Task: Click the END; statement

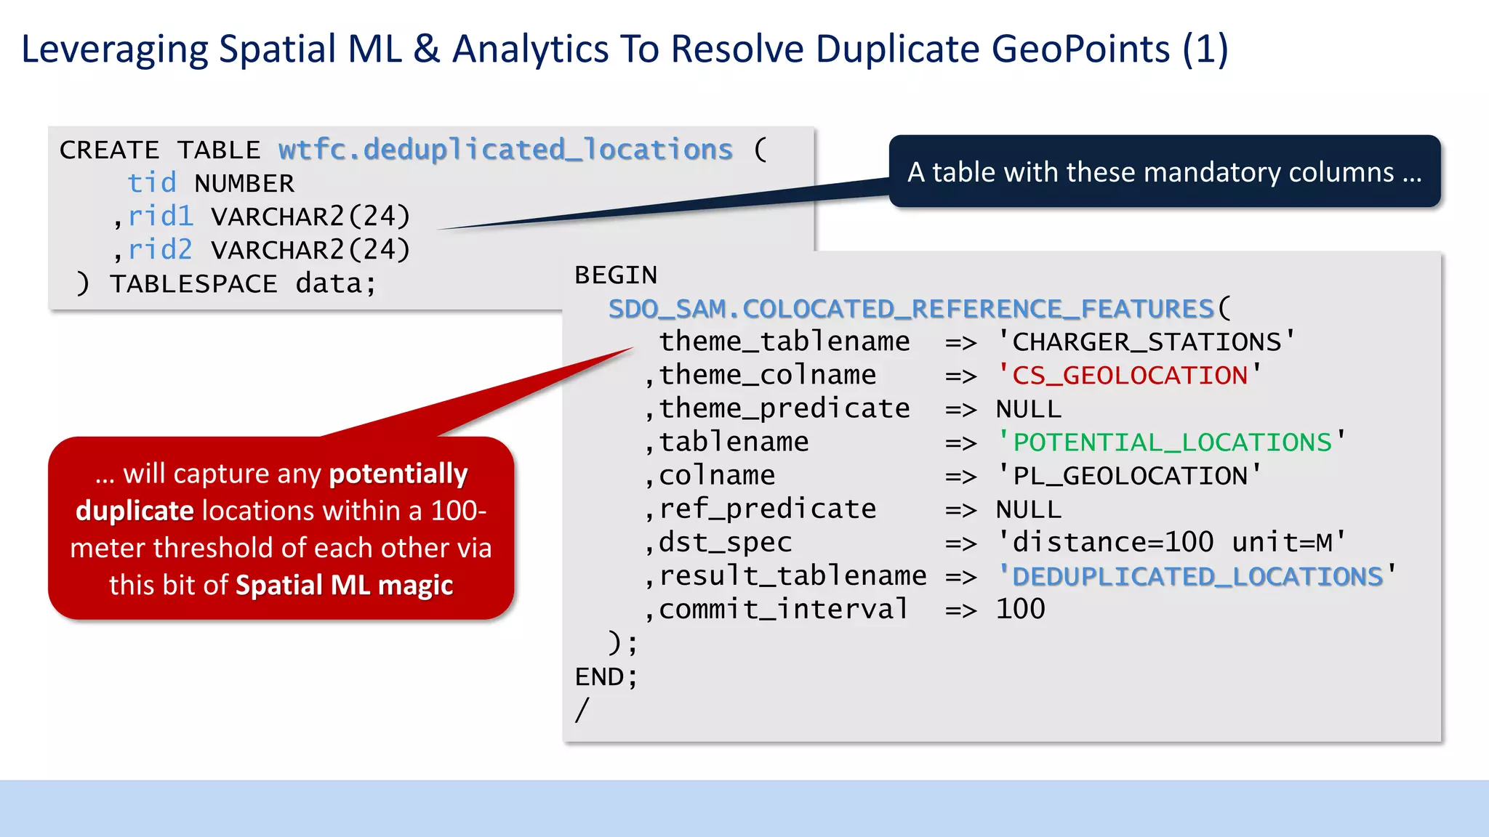Action: coord(606,676)
